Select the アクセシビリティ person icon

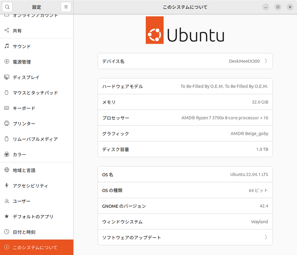point(7,186)
